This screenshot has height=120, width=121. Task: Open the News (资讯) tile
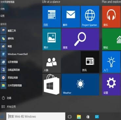pyautogui.click(x=90, y=62)
